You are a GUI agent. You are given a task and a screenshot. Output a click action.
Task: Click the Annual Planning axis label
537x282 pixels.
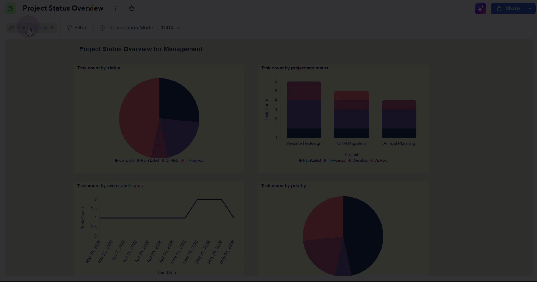(x=399, y=143)
